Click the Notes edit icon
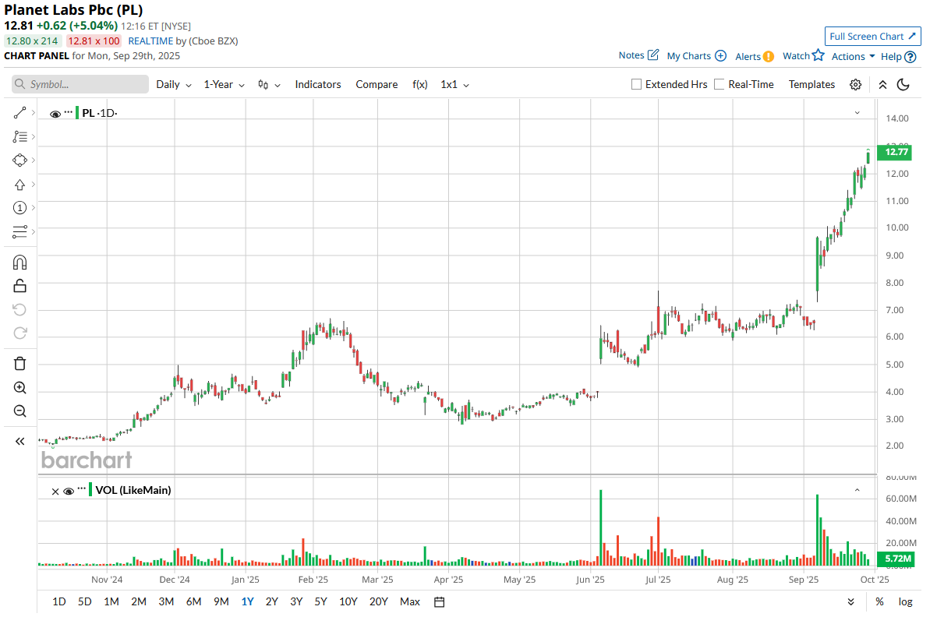Image resolution: width=937 pixels, height=617 pixels. pos(653,55)
